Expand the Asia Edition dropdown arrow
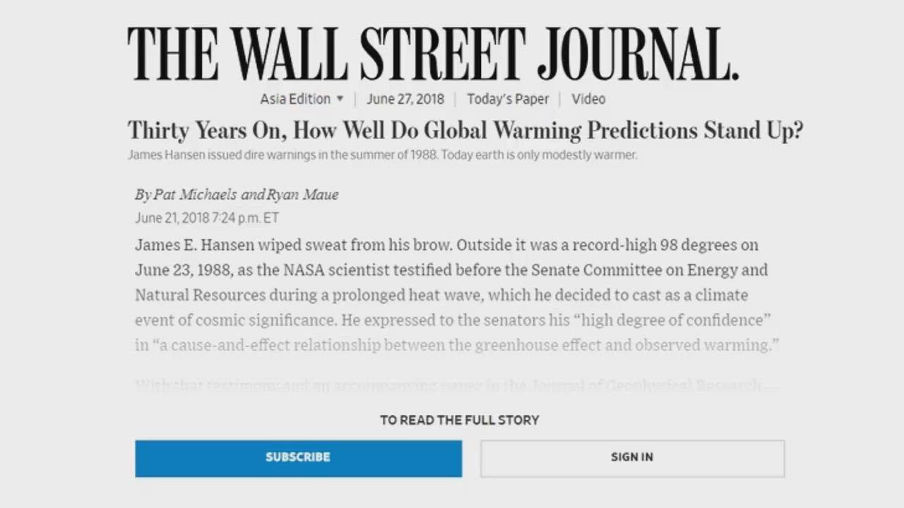This screenshot has height=508, width=904. click(x=340, y=99)
